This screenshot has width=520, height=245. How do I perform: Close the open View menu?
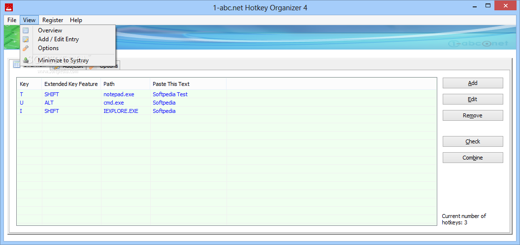pos(29,20)
